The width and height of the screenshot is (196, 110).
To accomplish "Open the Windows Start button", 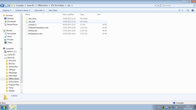I will tap(4, 107).
